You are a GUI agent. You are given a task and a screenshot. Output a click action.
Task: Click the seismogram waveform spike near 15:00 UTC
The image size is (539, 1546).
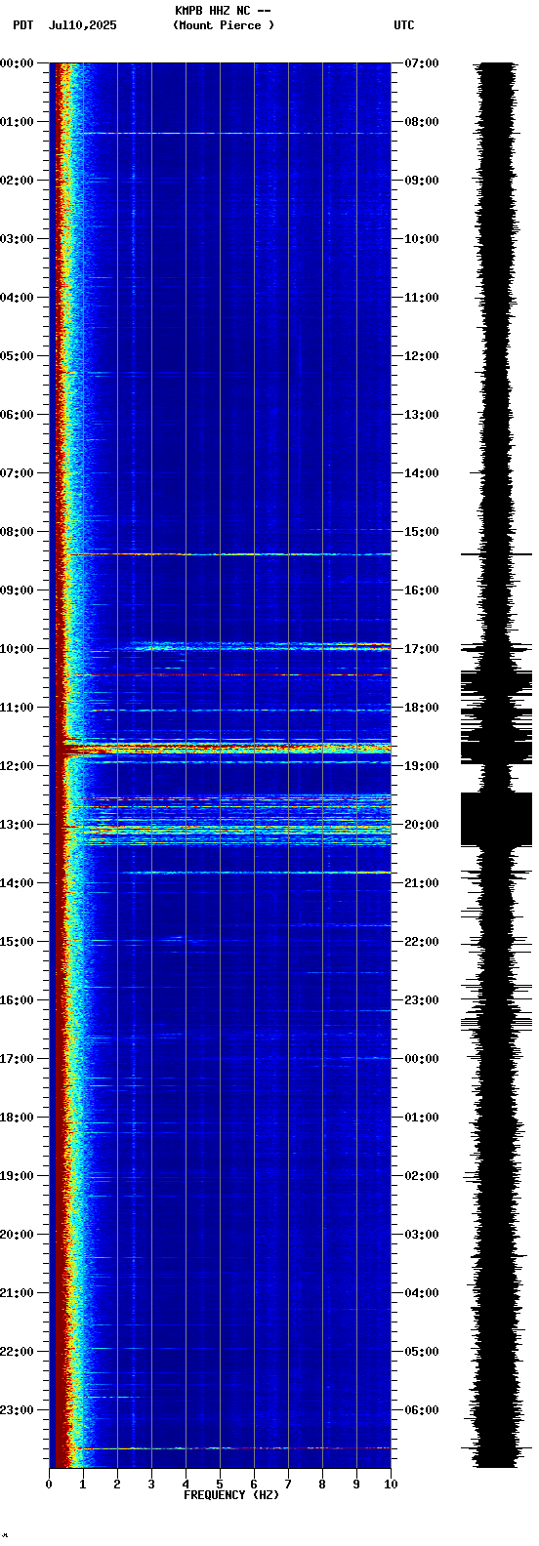[x=496, y=554]
